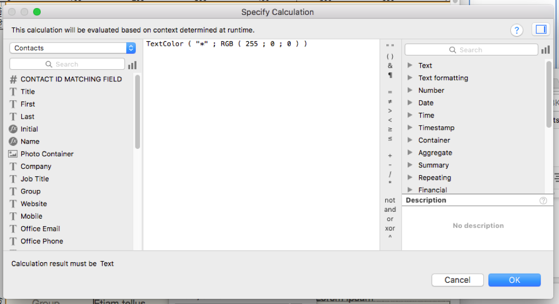
Task: Click functions list sort order bars icon
Action: coord(545,50)
